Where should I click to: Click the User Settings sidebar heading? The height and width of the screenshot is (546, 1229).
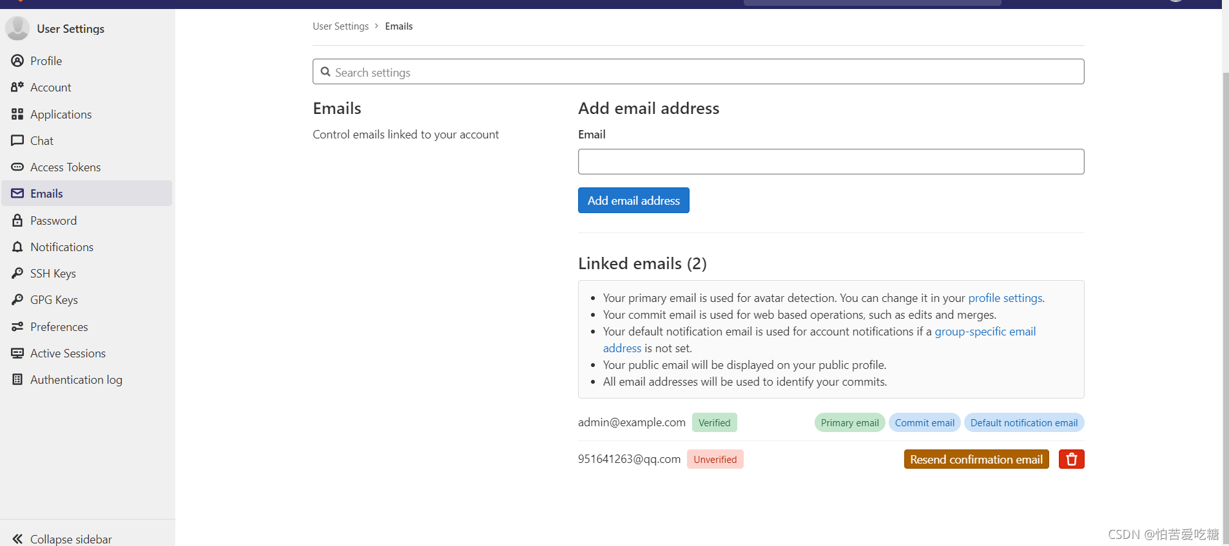click(71, 29)
